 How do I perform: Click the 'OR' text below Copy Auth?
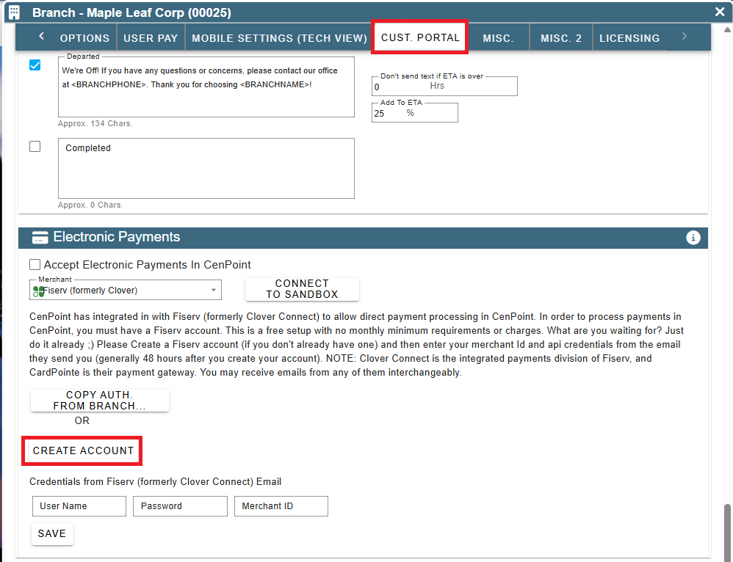point(82,420)
